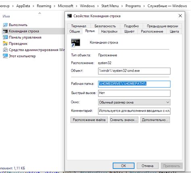Expand chevron after Roaming in breadcrumb

pos(54,6)
